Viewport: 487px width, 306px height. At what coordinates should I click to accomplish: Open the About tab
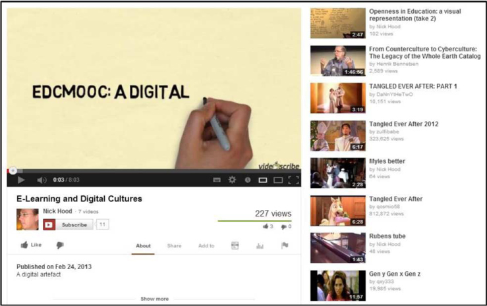(143, 246)
